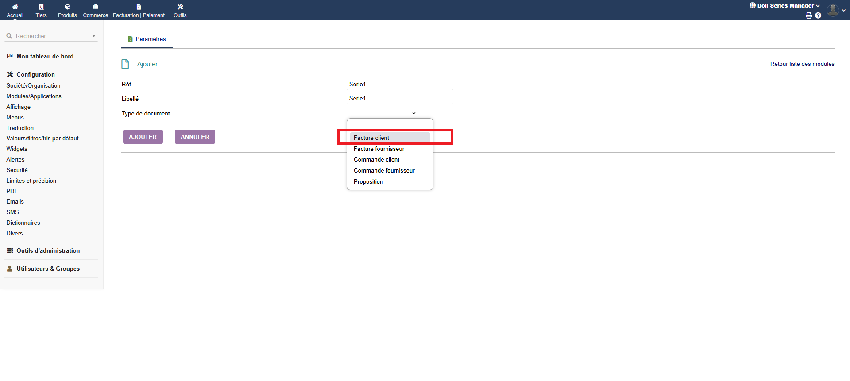Open Modules/Applications in the sidebar

pos(34,96)
